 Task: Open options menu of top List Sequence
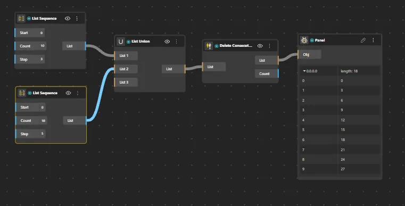77,18
